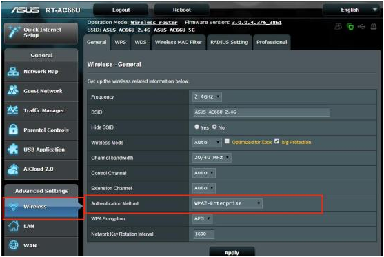Screen dimensions: 384x257
Task: Select the Parental Controls lock icon
Action: 13,130
